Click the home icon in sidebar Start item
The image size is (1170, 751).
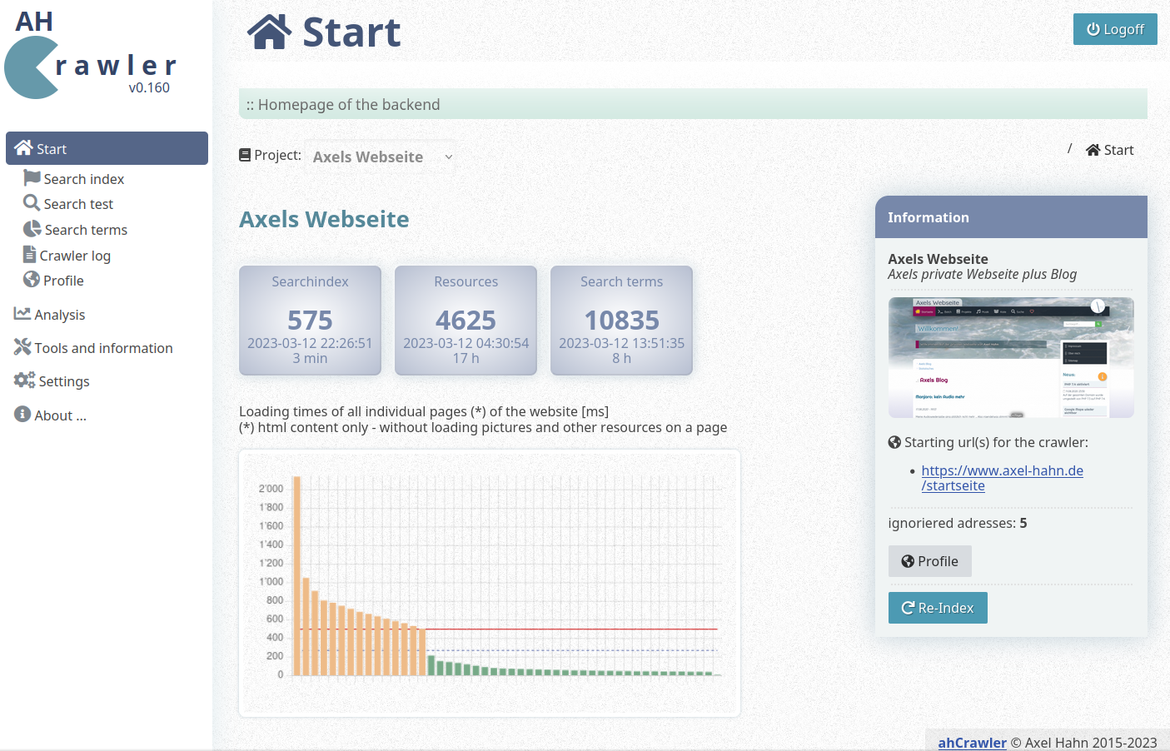(x=23, y=147)
